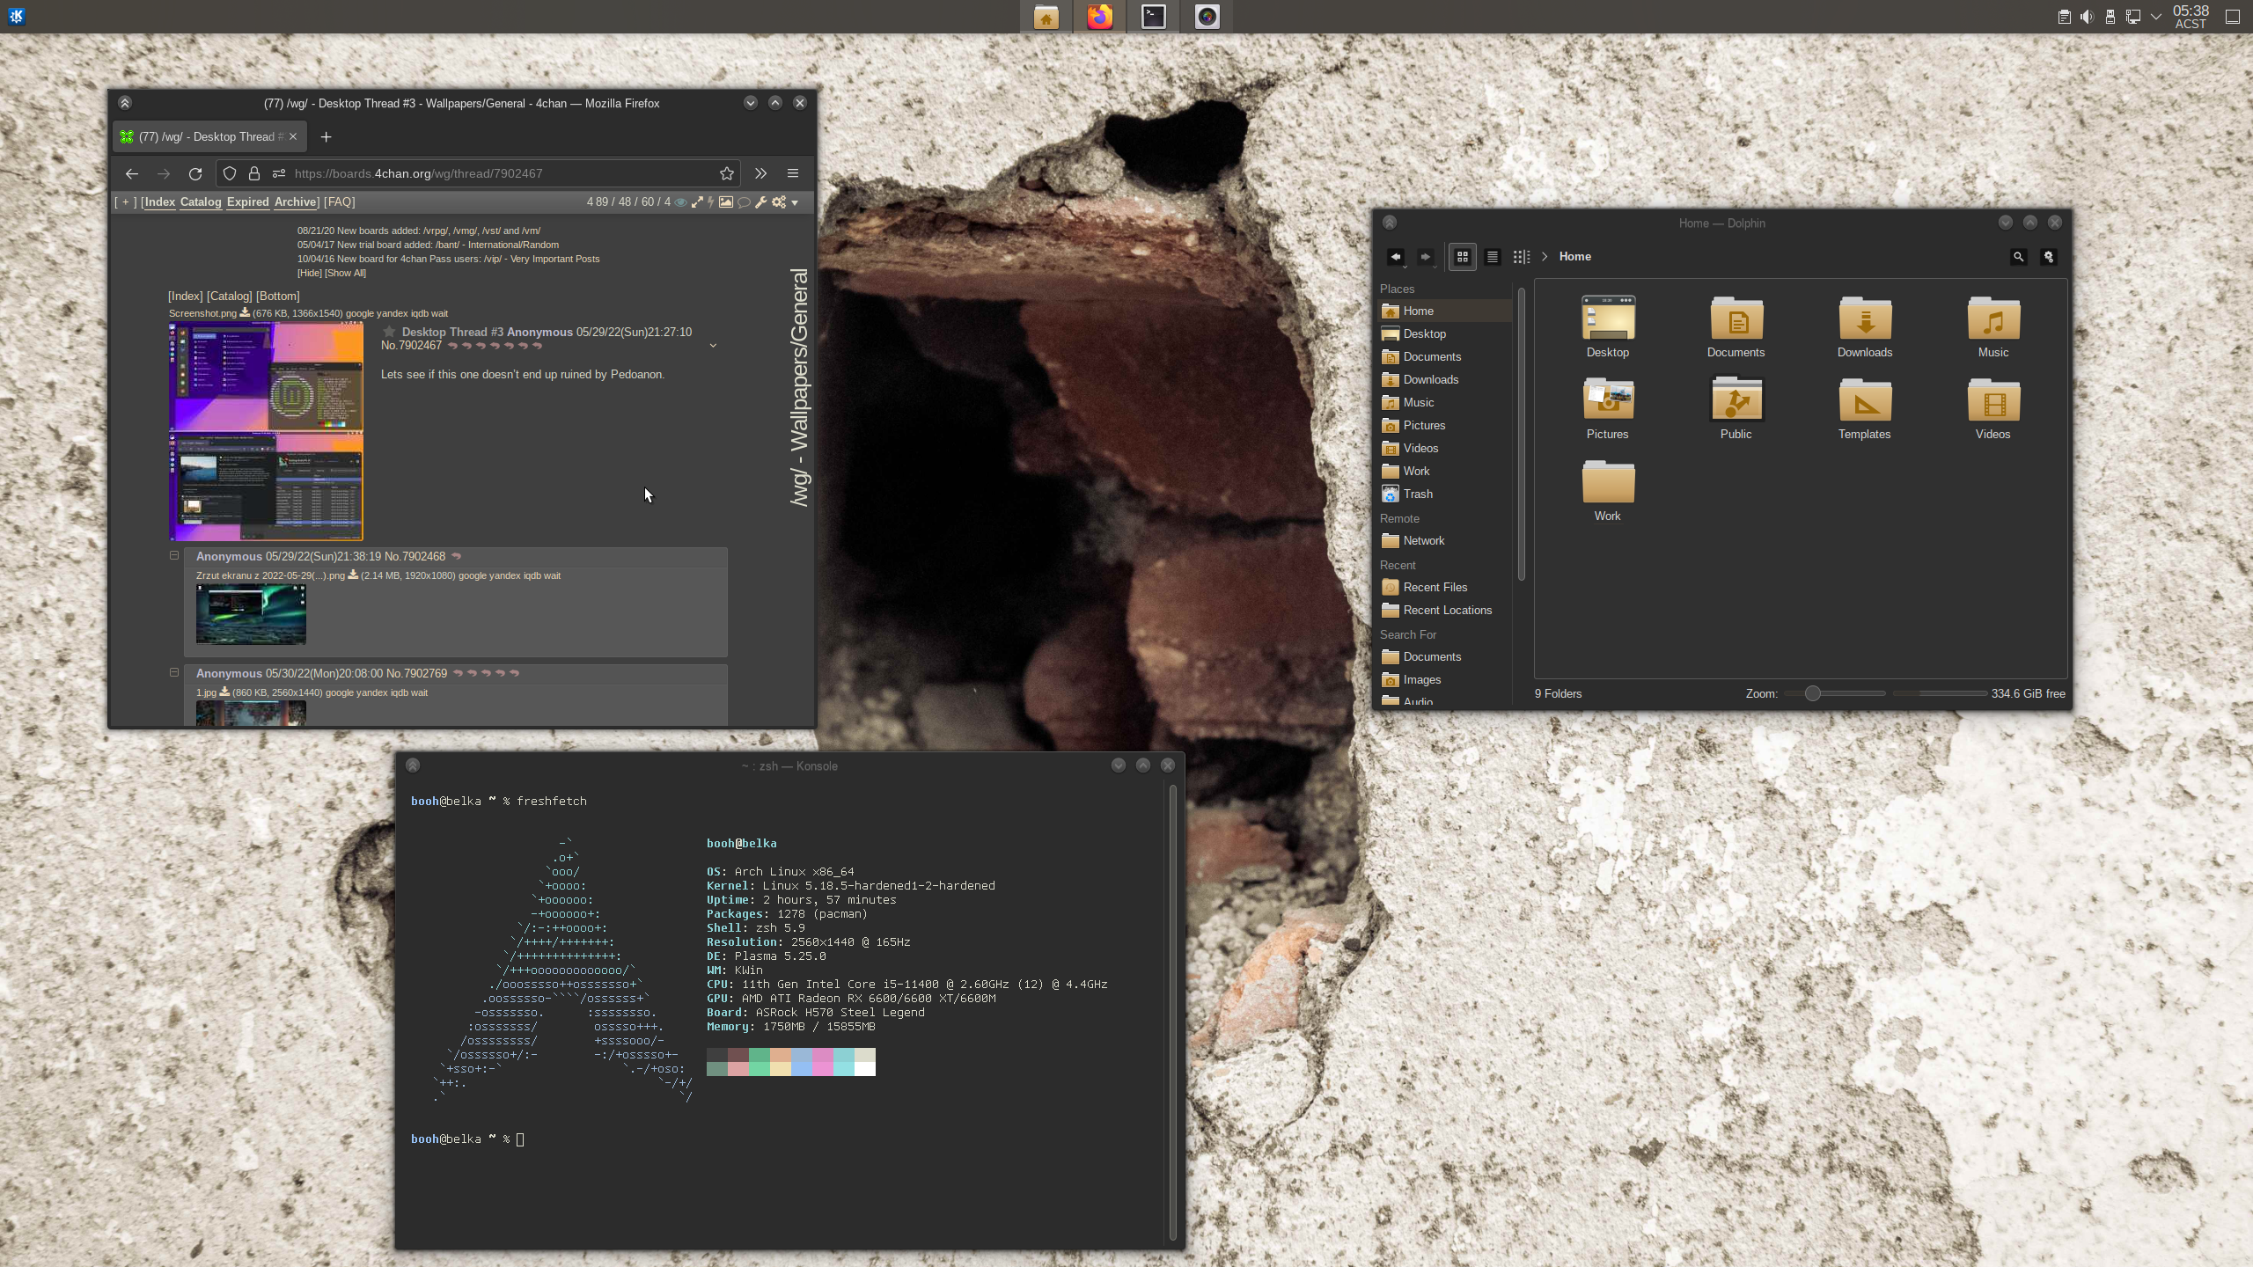
Task: Click the FAQ link in 4chan header
Action: coord(340,202)
